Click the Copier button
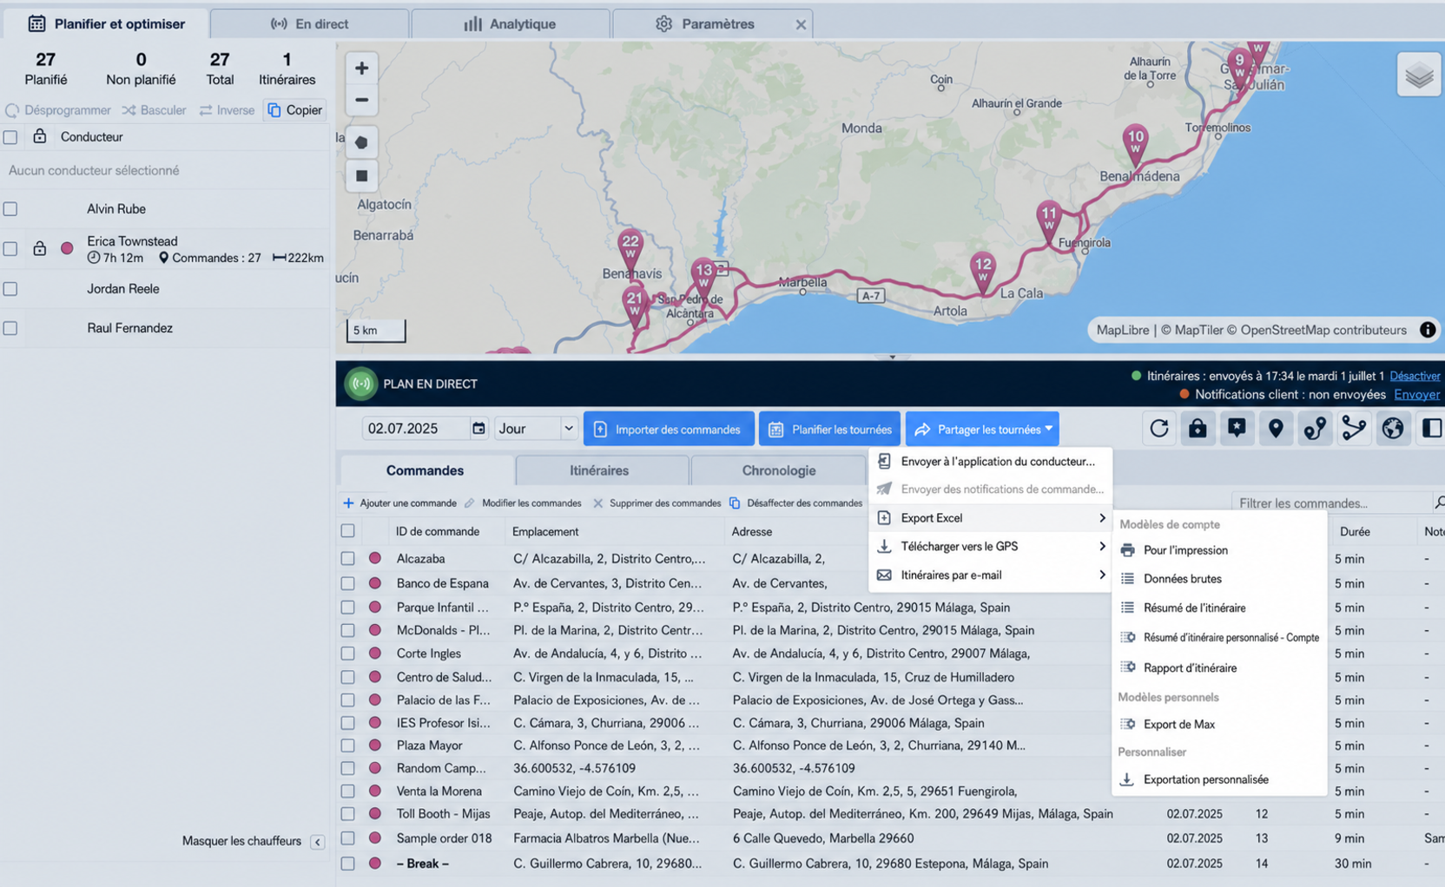Screen dimensions: 1445x887 tap(295, 110)
